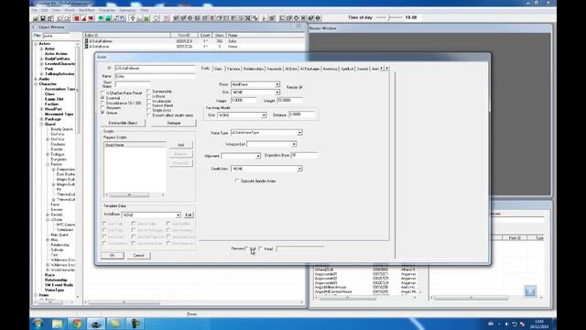
Task: Expand the HeadPart tree node
Action: click(42, 109)
